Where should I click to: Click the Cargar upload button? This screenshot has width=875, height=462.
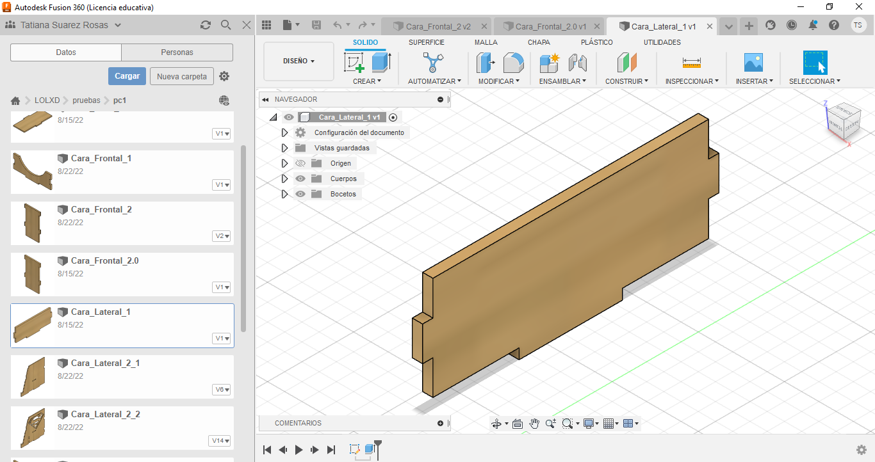pyautogui.click(x=127, y=76)
